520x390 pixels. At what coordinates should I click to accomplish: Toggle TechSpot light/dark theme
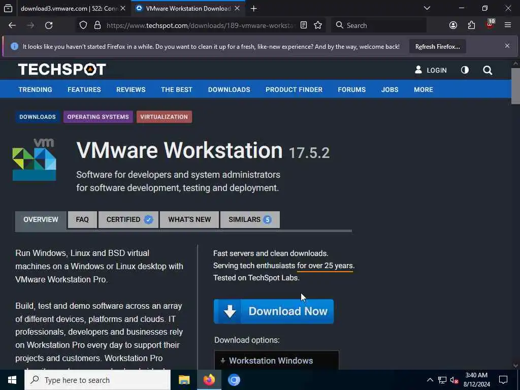click(x=465, y=70)
